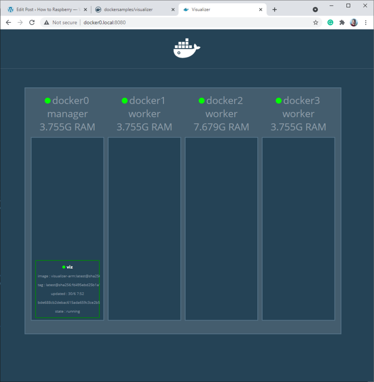Go back to the previous page
Image resolution: width=374 pixels, height=382 pixels.
9,22
